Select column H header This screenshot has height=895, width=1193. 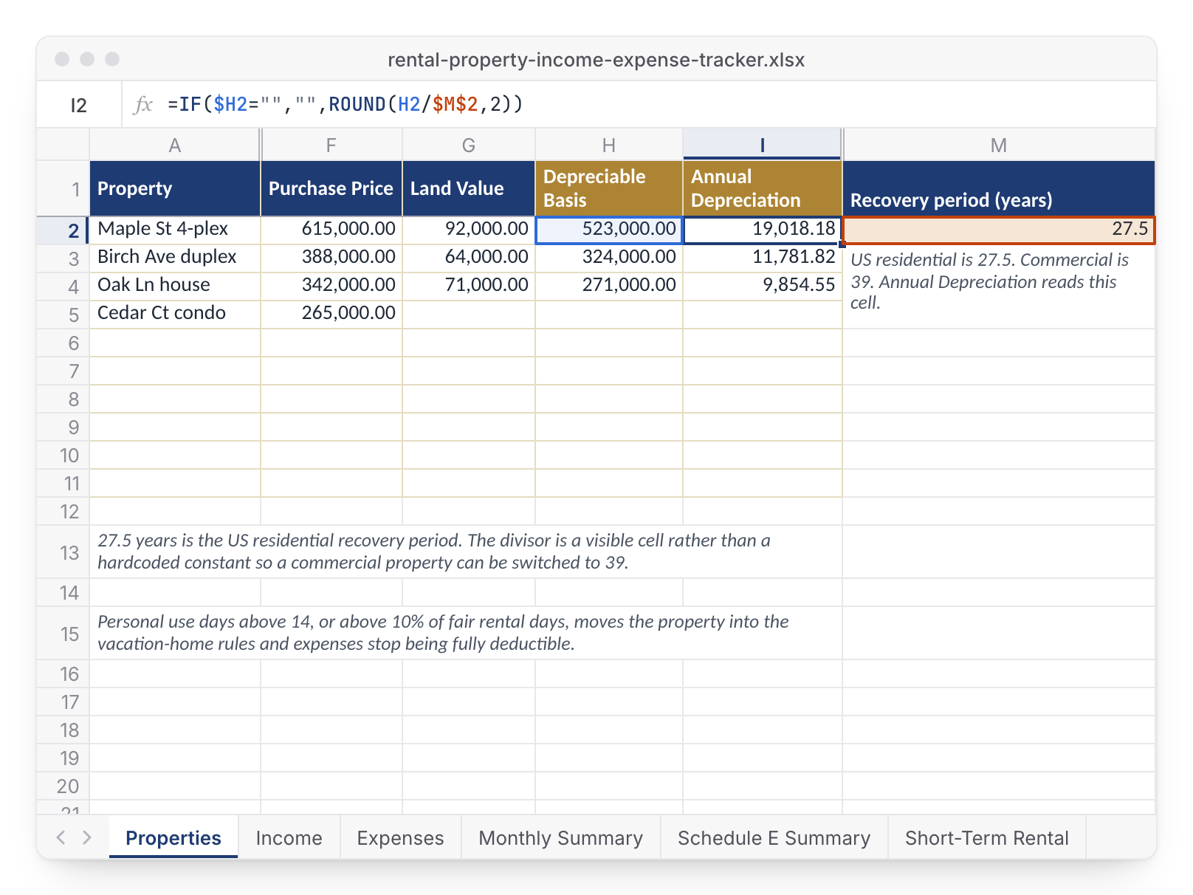point(609,145)
